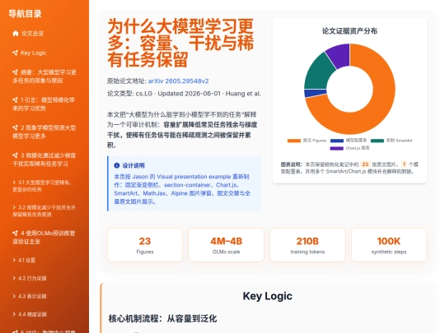Click the highlighted 23 in chart caption
The image size is (445, 333).
[x=365, y=164]
